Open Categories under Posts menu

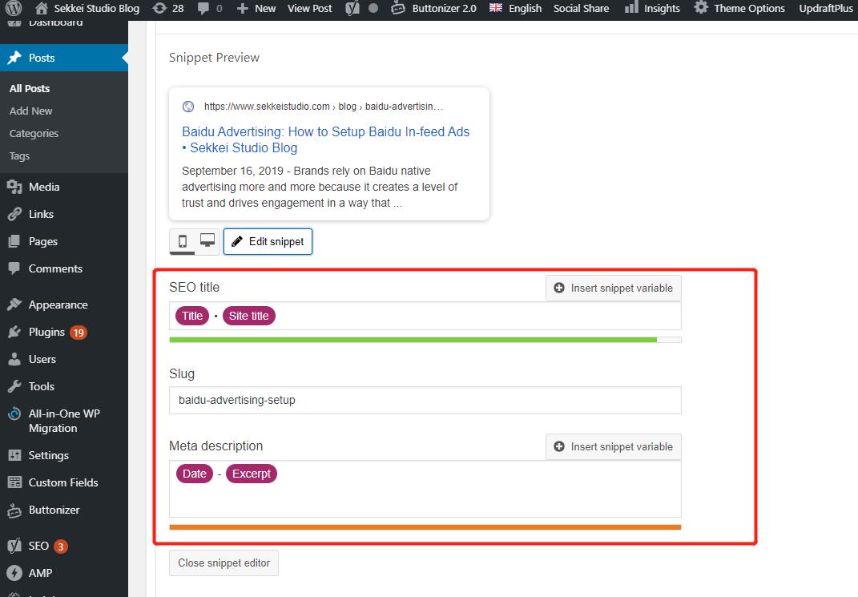(34, 133)
